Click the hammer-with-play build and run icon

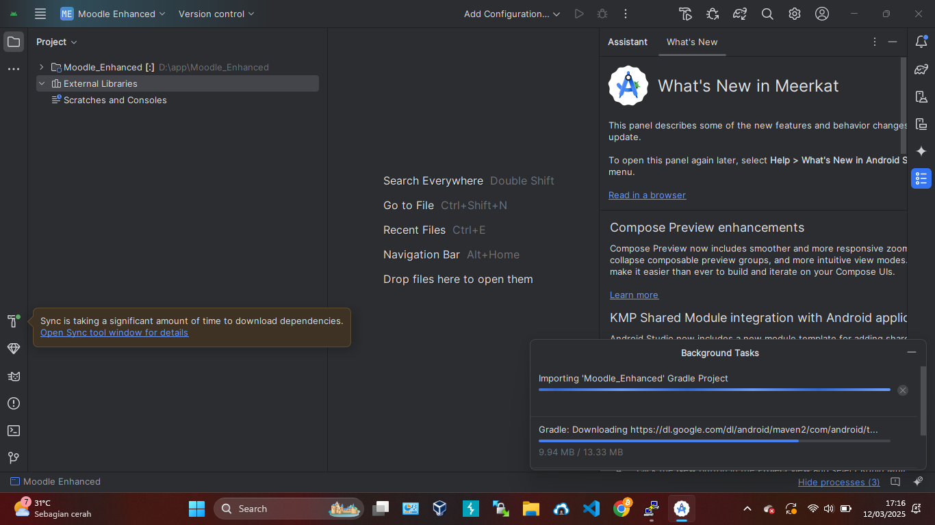tap(685, 14)
